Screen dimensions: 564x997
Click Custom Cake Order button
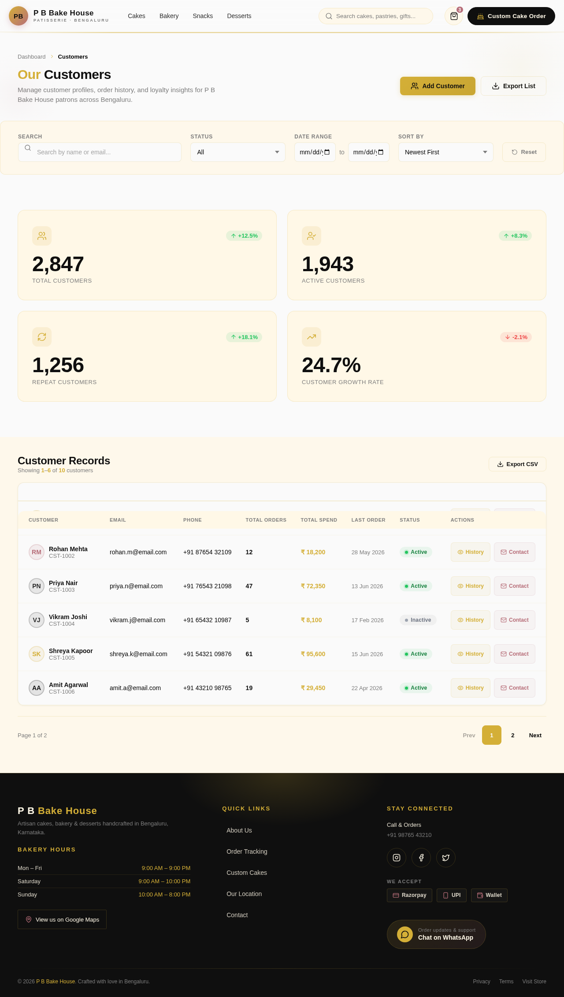511,16
